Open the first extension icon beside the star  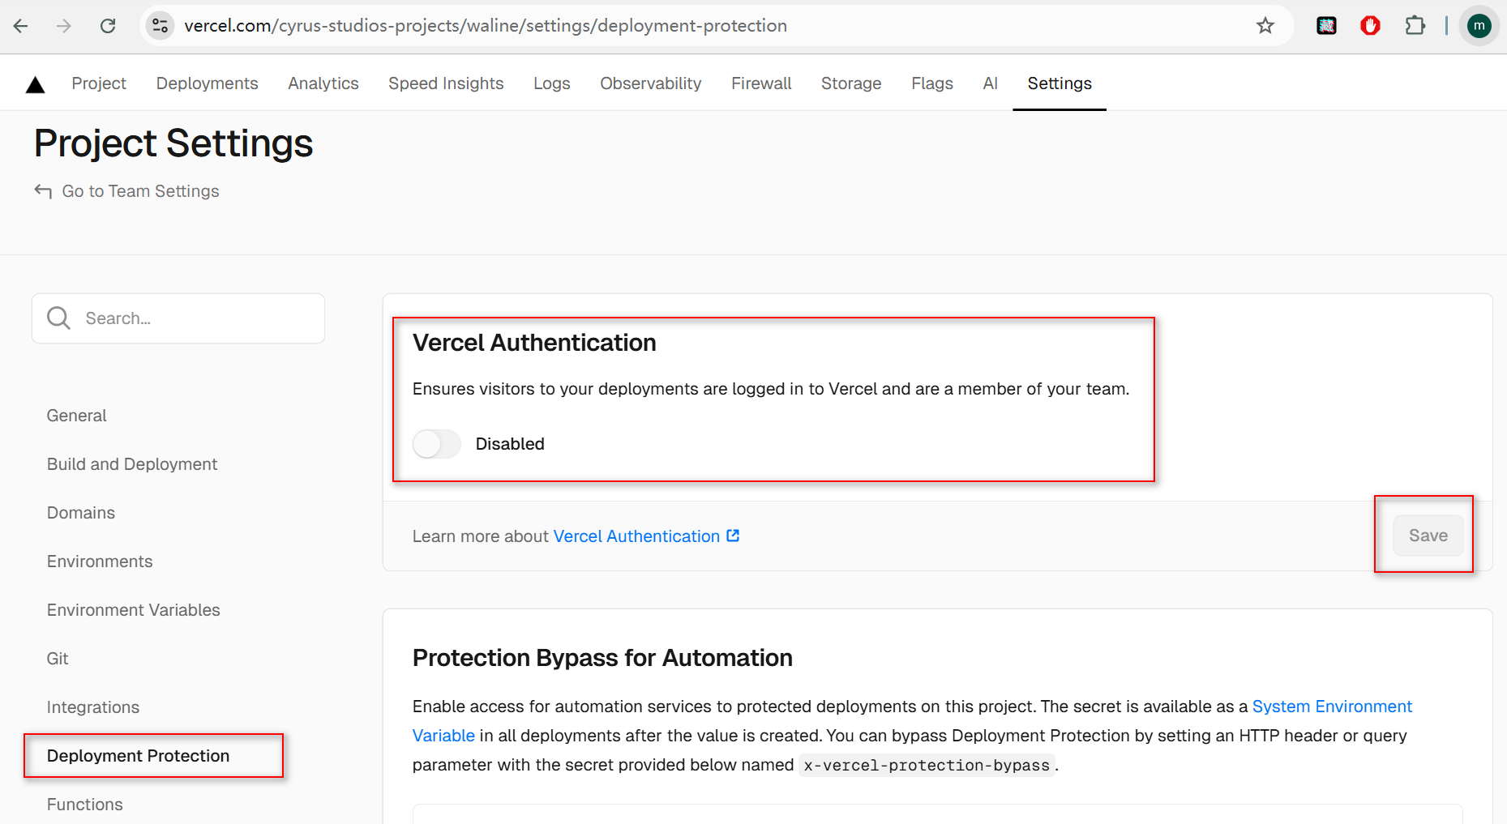click(x=1326, y=26)
